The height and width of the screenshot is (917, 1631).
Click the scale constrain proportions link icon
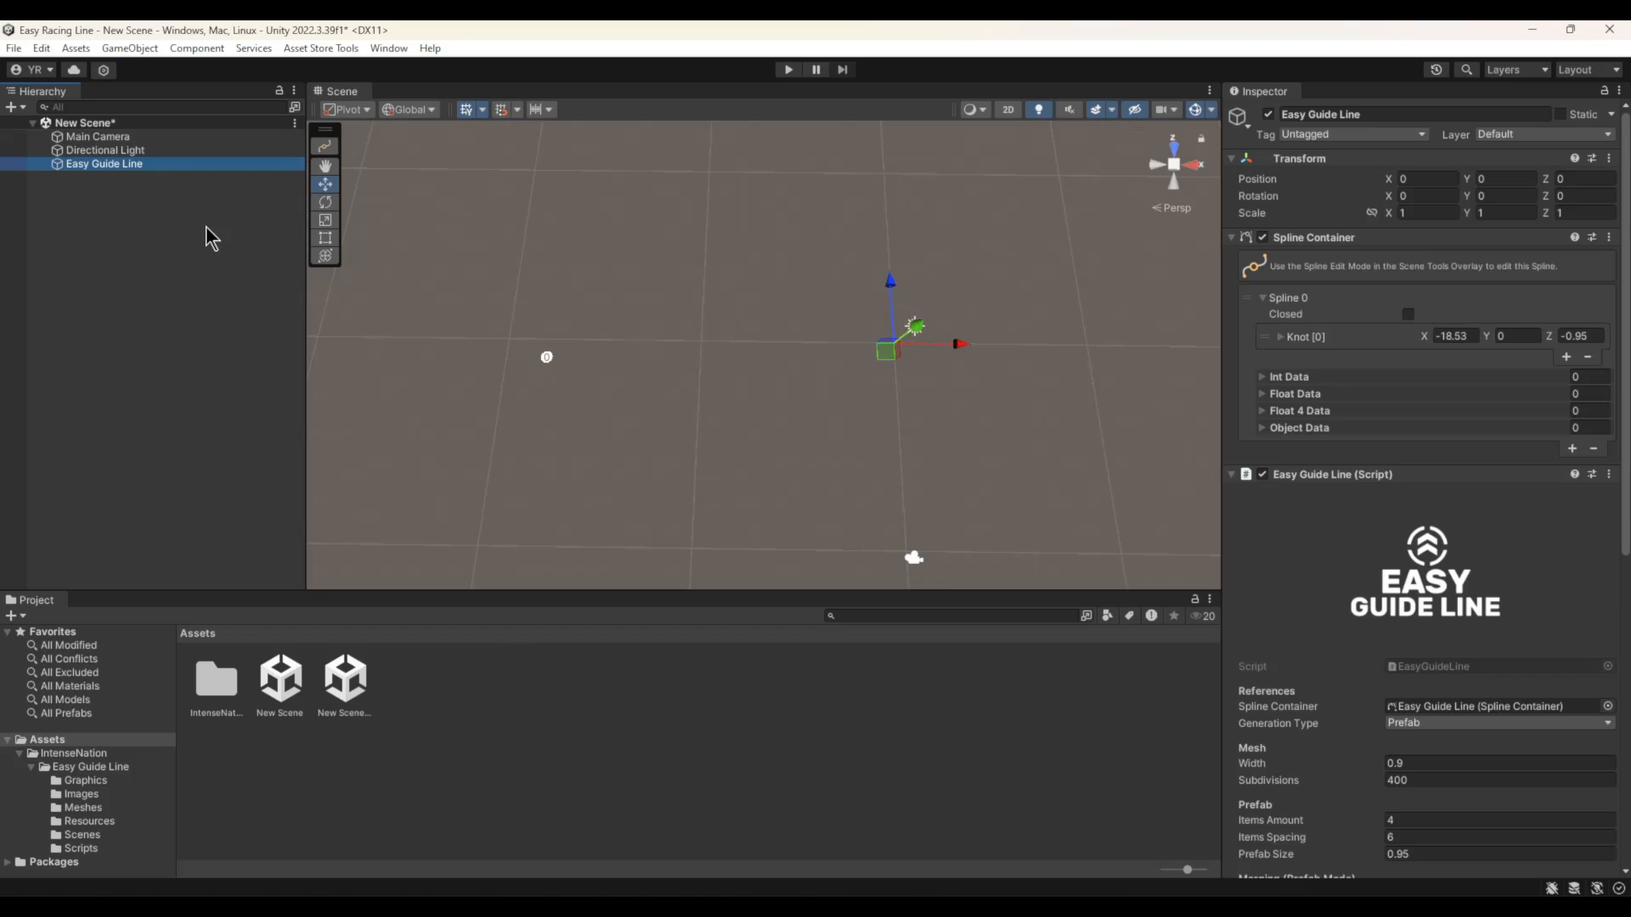pos(1371,213)
